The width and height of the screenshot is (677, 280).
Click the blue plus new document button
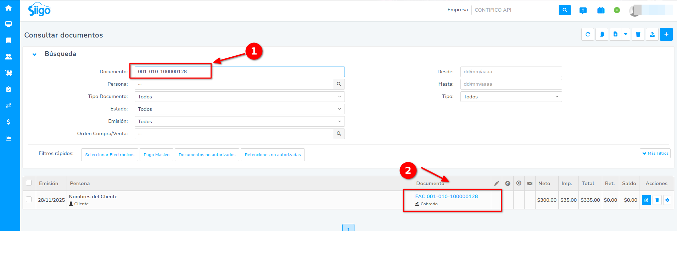666,34
